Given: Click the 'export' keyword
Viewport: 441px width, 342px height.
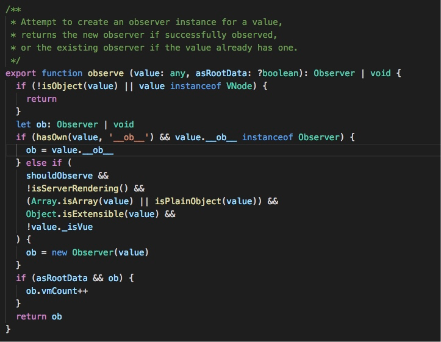Looking at the screenshot, I should (x=21, y=73).
